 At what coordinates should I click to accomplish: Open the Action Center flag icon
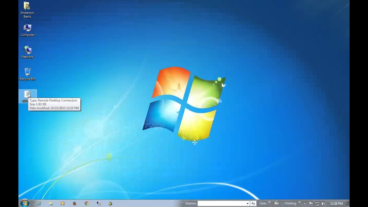click(x=311, y=203)
